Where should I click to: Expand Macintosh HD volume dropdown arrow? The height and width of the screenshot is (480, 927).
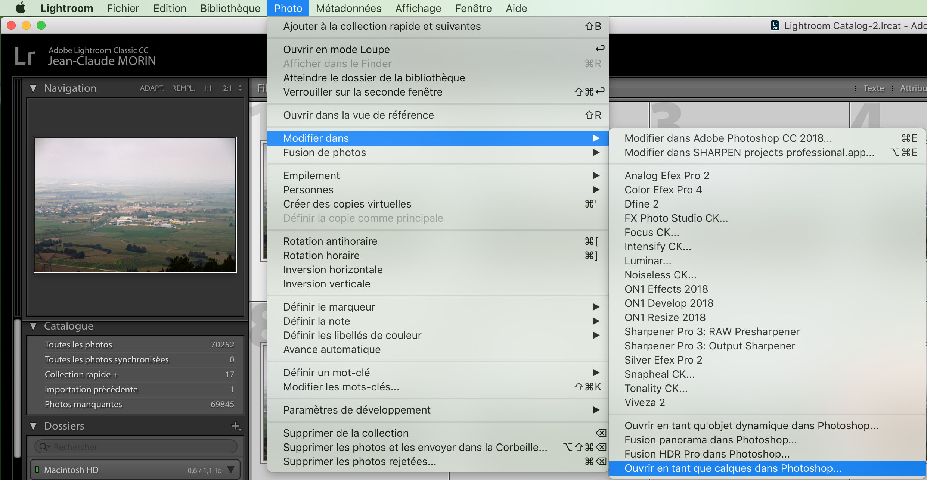coord(231,470)
